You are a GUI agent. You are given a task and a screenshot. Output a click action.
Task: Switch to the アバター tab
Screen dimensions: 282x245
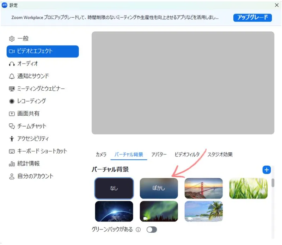pyautogui.click(x=159, y=155)
